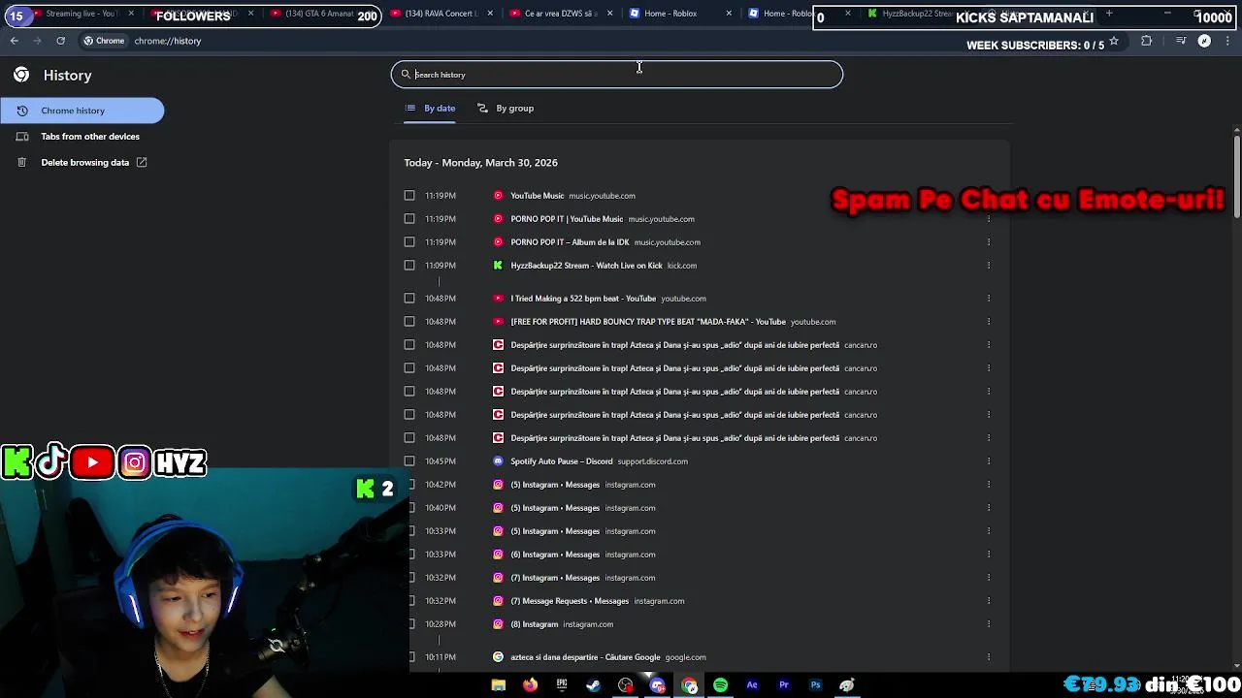Open Epic Games Launcher in taskbar

tap(562, 685)
